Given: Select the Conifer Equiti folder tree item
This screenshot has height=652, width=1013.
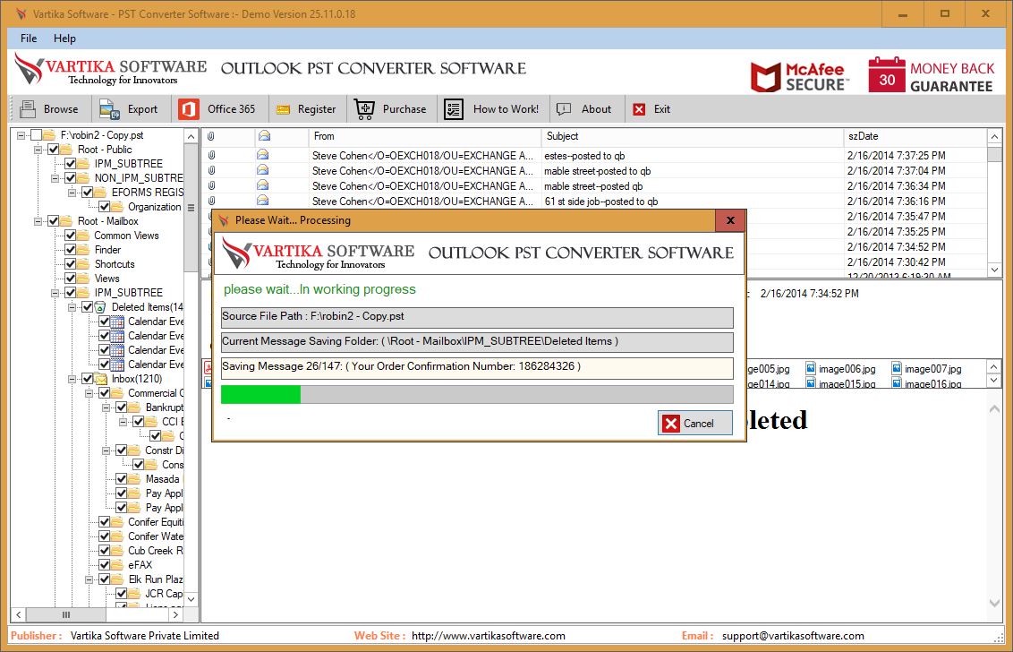Looking at the screenshot, I should tap(156, 522).
